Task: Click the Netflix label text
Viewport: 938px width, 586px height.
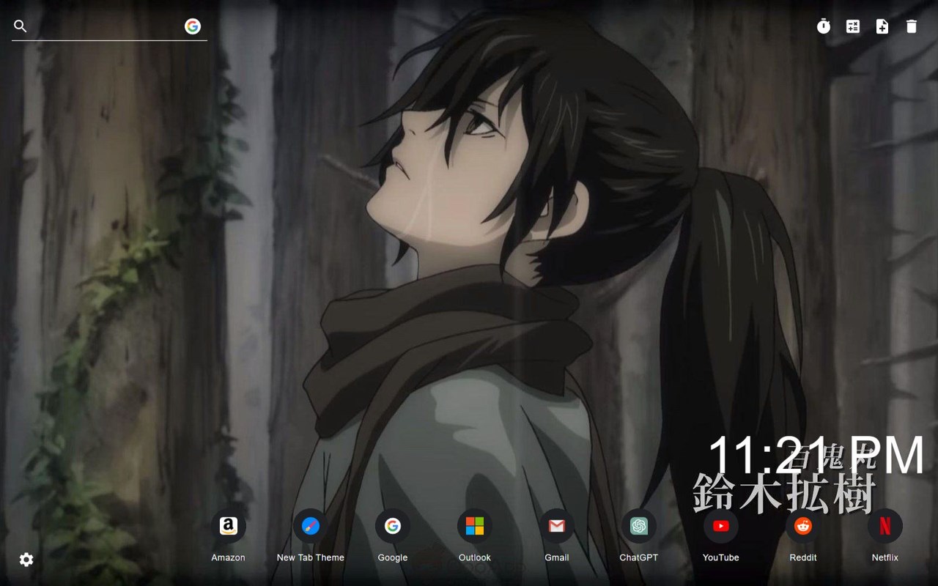Action: tap(885, 557)
